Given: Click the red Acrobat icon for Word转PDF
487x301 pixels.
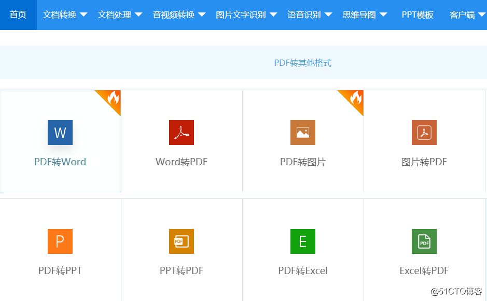Looking at the screenshot, I should (x=182, y=133).
